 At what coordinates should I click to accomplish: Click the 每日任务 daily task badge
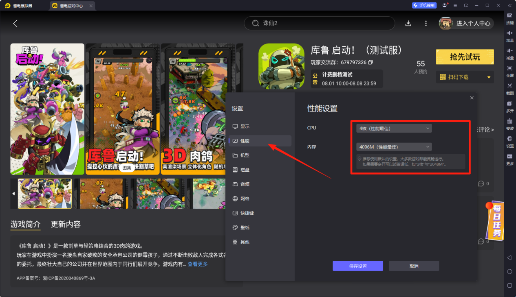click(x=496, y=220)
